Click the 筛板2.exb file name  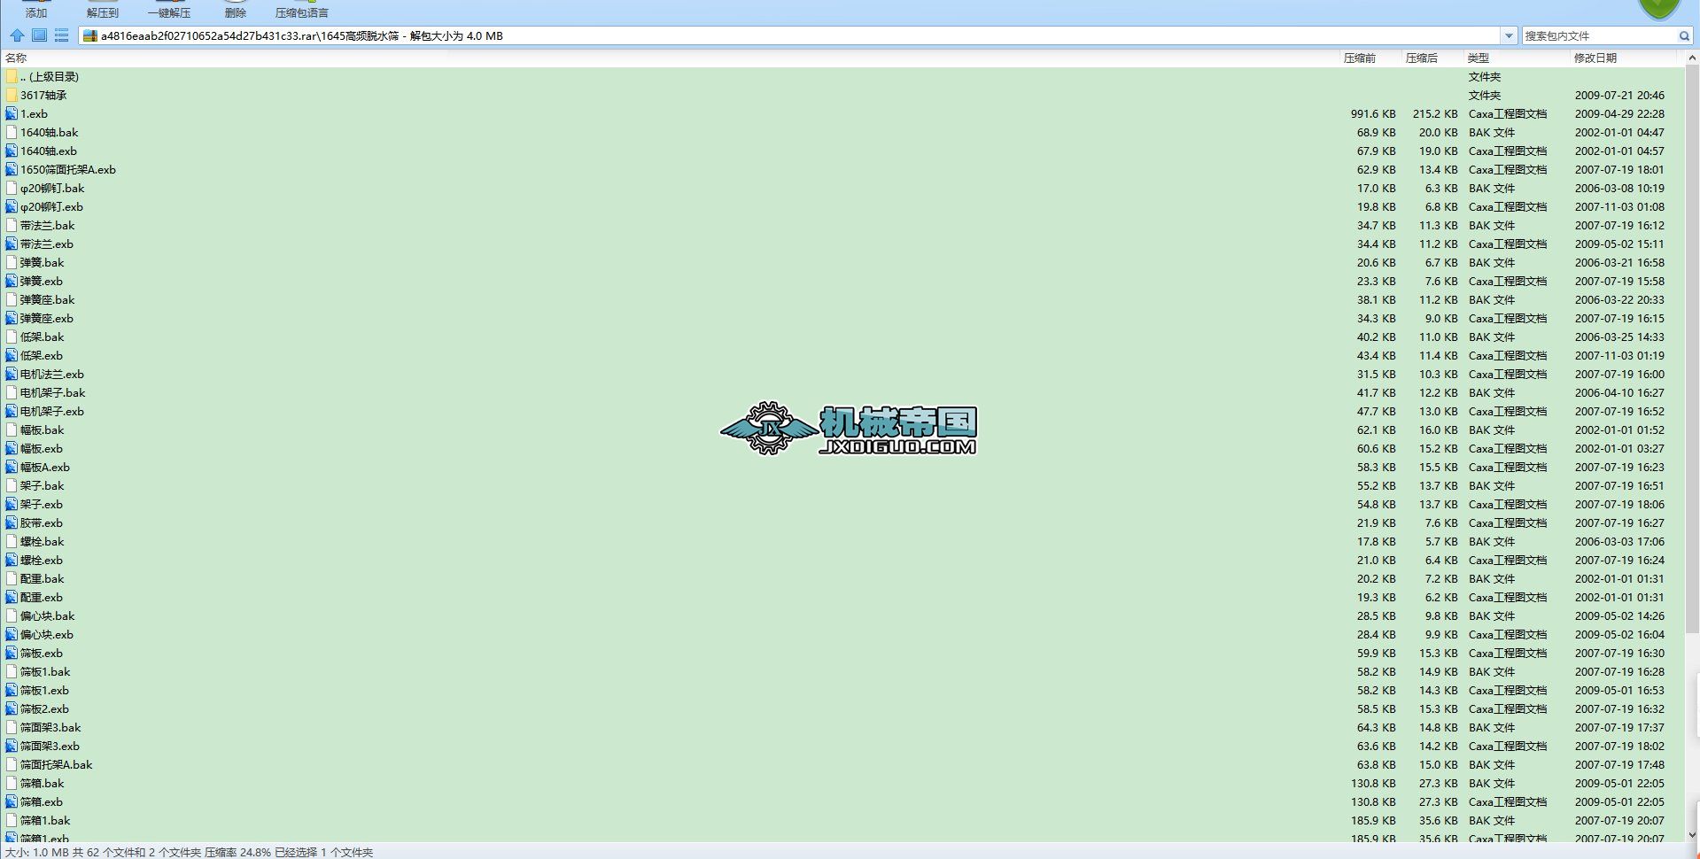tap(44, 708)
